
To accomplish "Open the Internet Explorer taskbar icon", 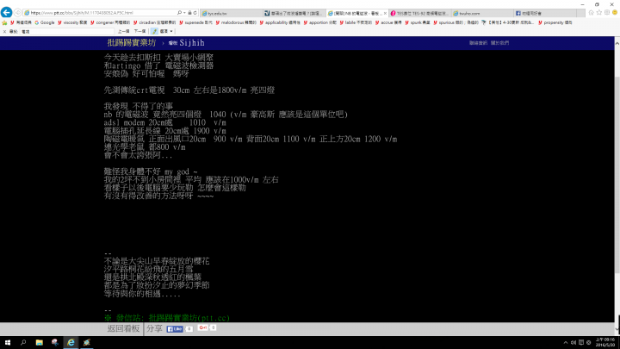I will click(71, 343).
